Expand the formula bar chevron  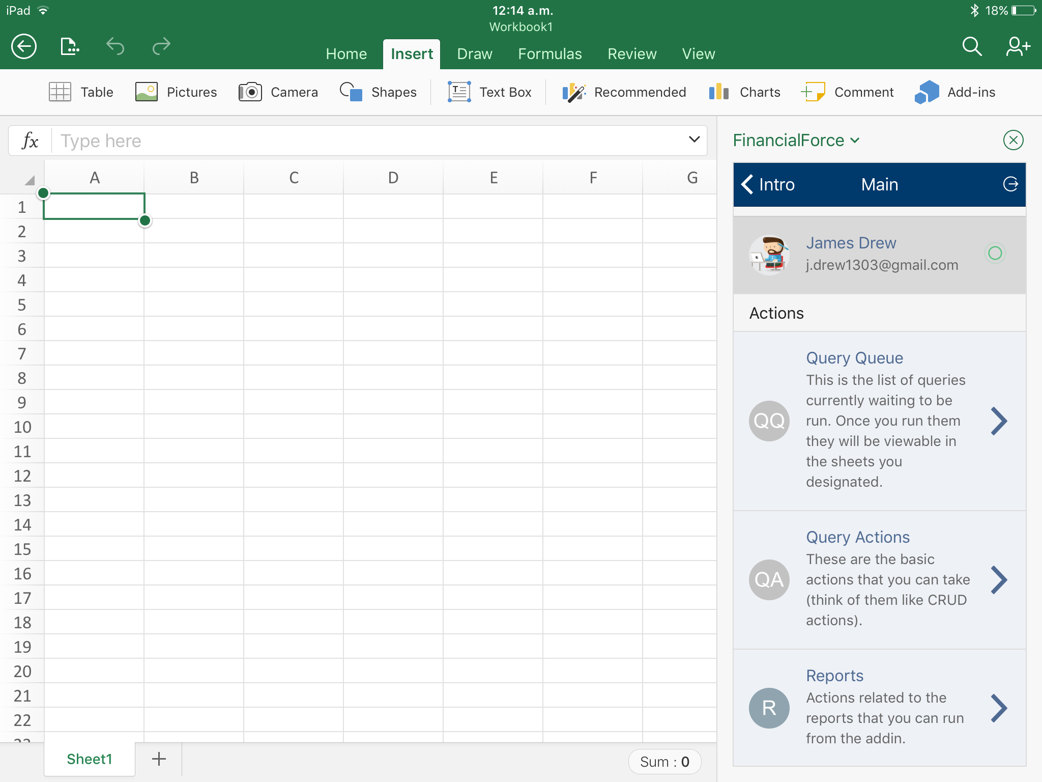[694, 139]
